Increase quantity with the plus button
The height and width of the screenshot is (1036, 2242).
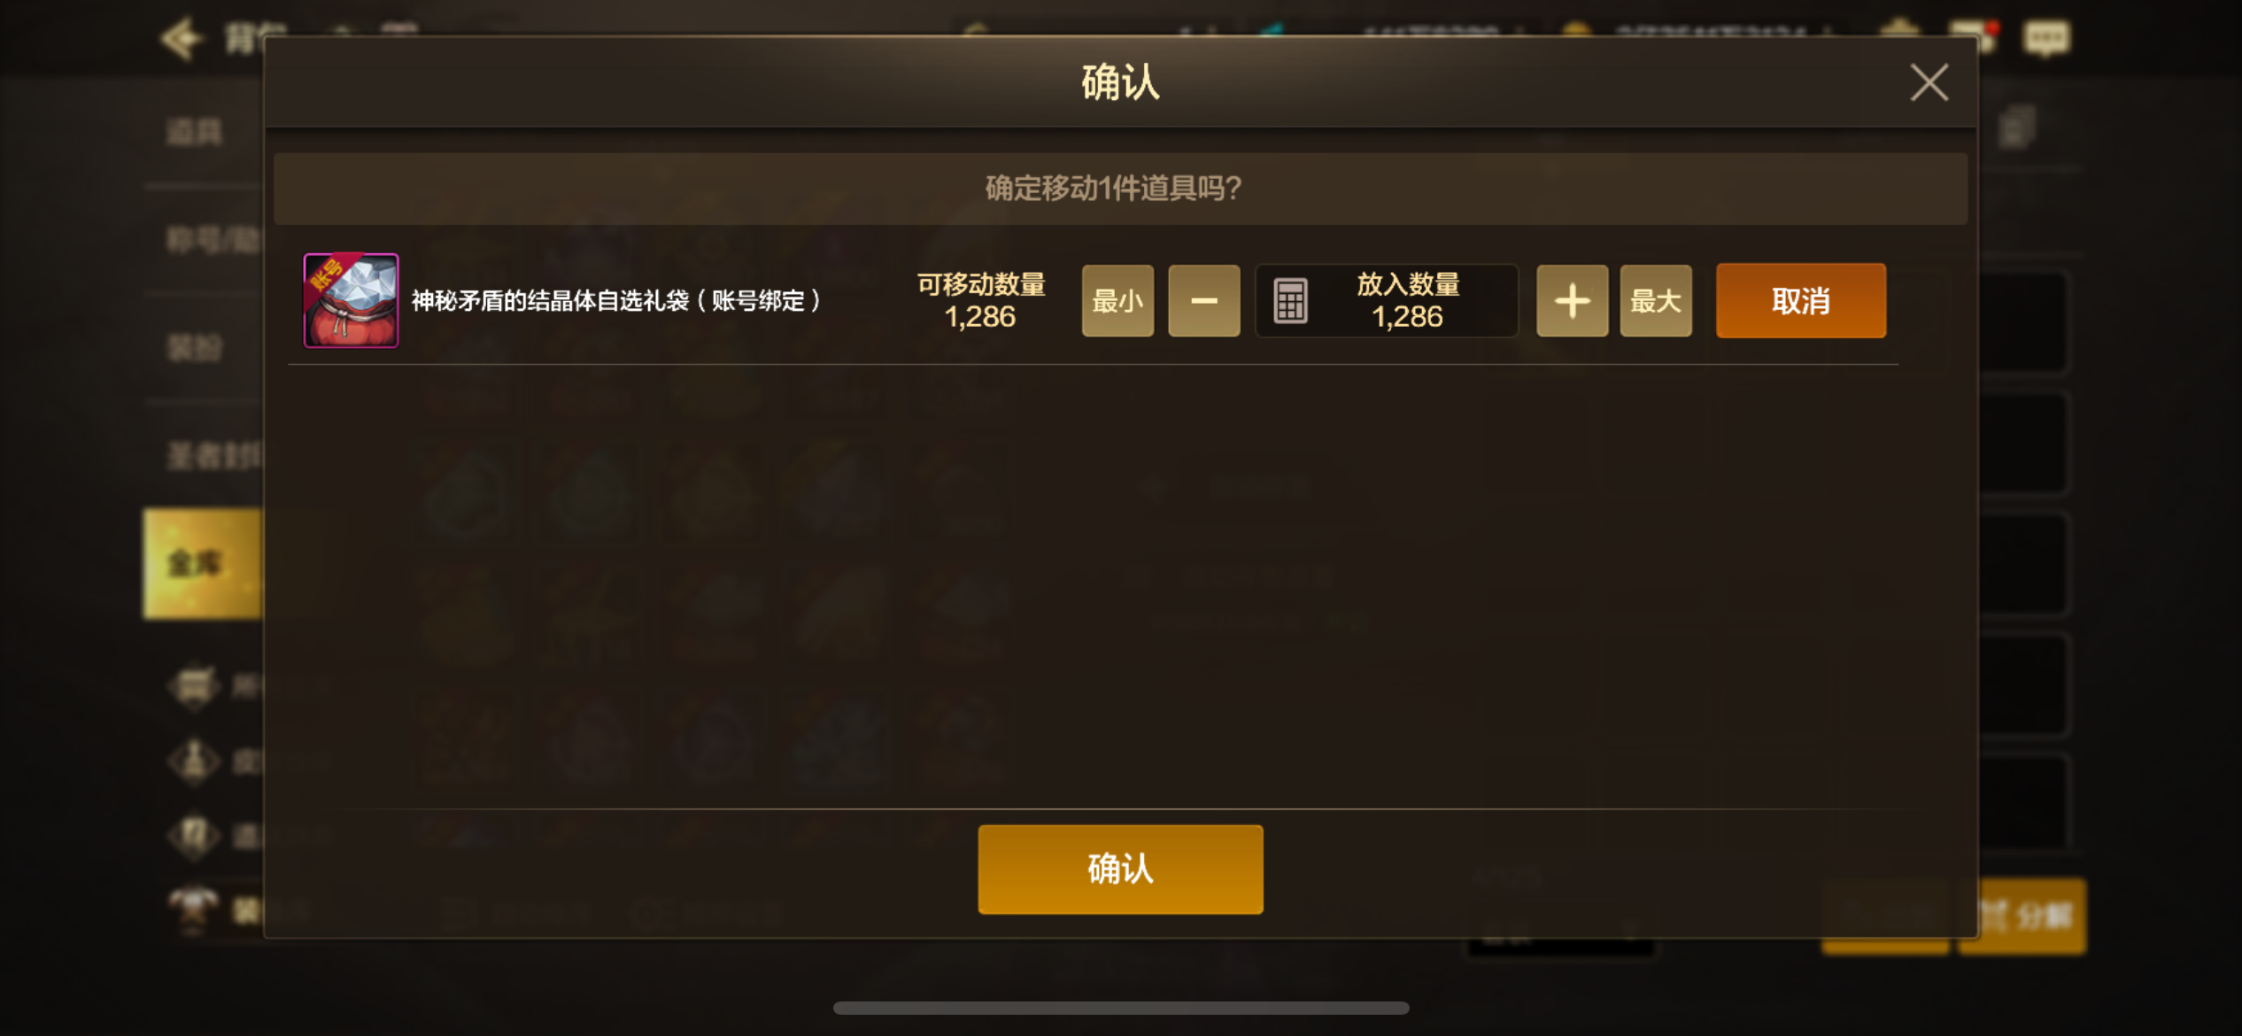[x=1572, y=301]
